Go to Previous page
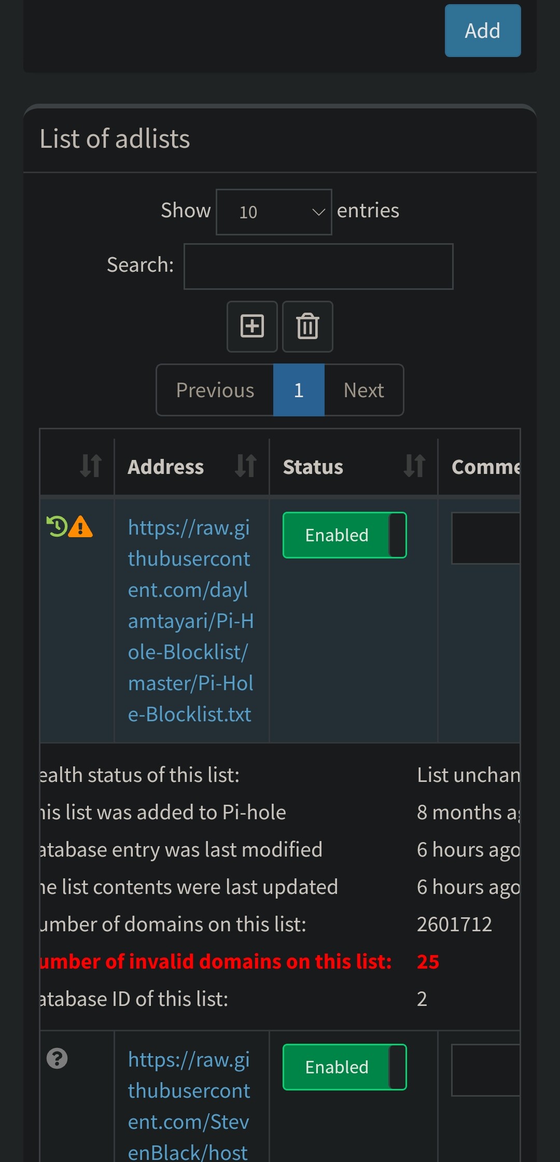Viewport: 560px width, 1162px height. tap(215, 390)
